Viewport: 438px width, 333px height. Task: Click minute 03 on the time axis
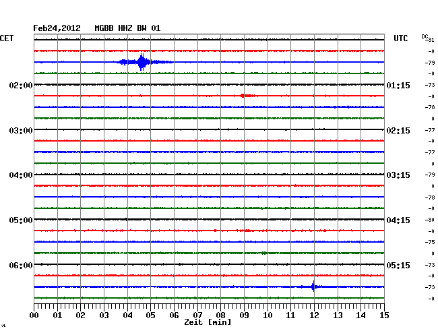click(x=104, y=315)
